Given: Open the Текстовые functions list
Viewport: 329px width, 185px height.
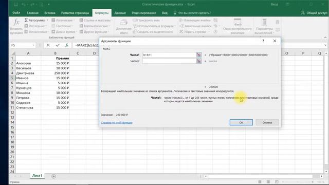Looking at the screenshot, I should coord(62,26).
